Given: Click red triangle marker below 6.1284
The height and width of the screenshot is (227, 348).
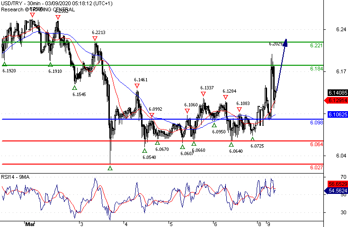Looking at the screenshot, I should tap(226, 97).
